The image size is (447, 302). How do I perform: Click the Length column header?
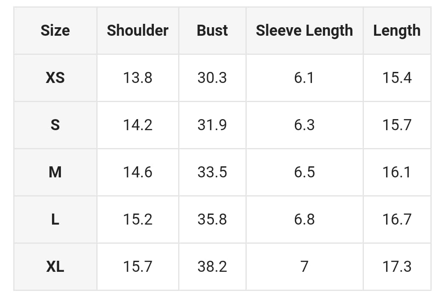(397, 31)
